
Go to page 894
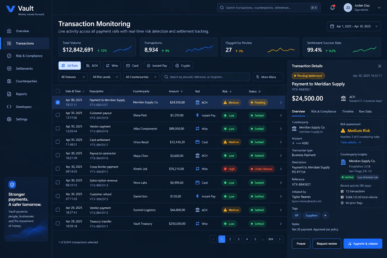[271, 239]
